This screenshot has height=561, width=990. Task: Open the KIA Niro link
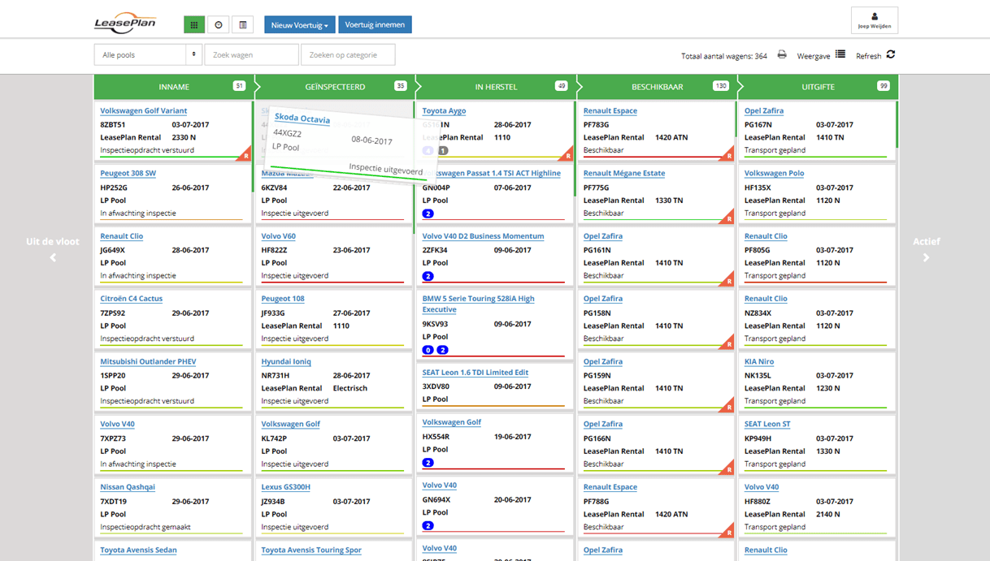[759, 361]
